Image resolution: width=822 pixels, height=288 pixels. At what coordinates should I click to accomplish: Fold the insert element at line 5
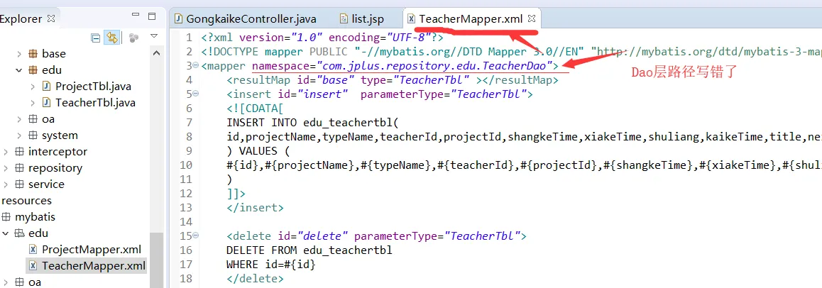[x=195, y=95]
